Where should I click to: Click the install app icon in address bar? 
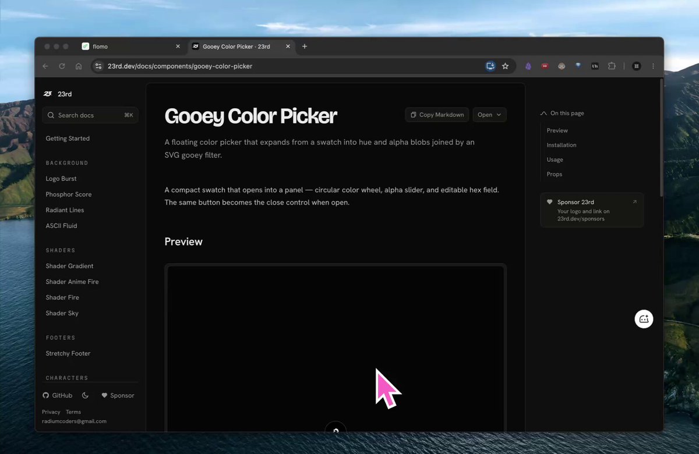490,66
